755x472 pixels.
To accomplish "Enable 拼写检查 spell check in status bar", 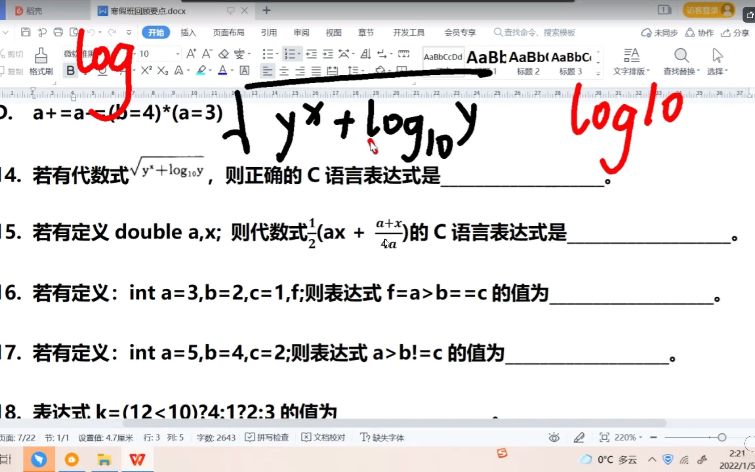I will pos(266,437).
